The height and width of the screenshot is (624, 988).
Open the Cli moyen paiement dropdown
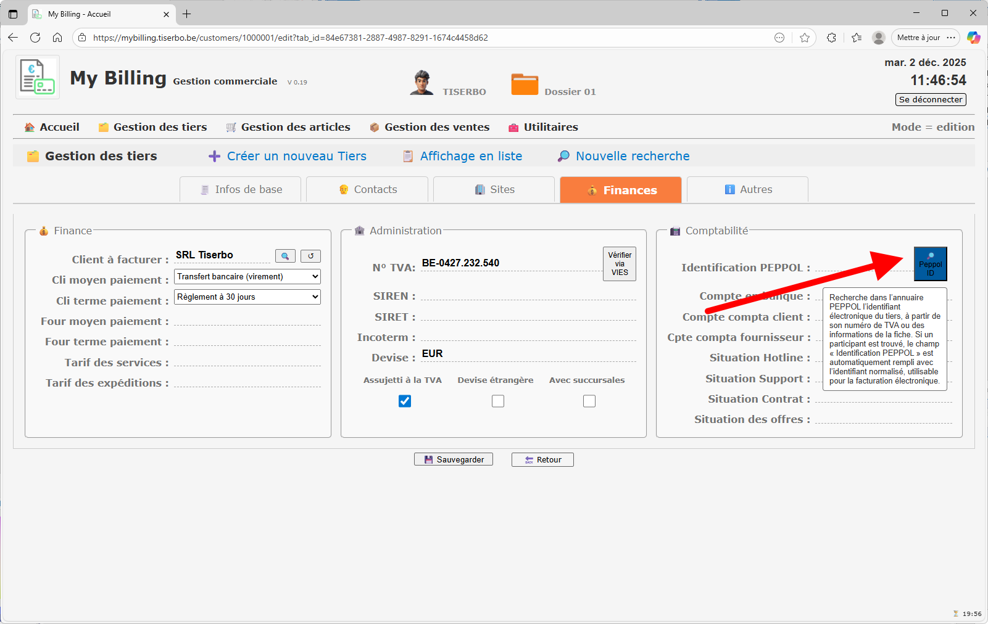pos(247,277)
